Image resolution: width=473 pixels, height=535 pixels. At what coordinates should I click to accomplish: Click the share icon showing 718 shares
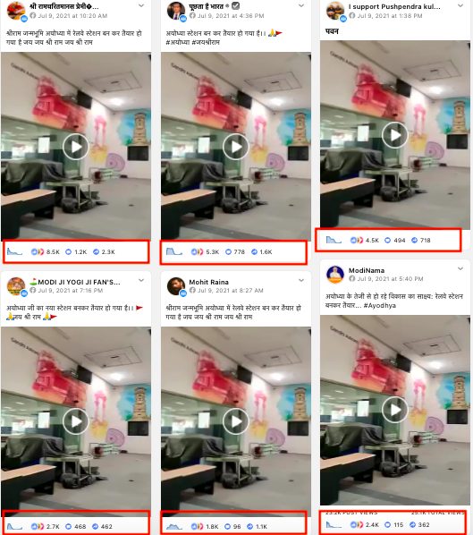tap(414, 240)
